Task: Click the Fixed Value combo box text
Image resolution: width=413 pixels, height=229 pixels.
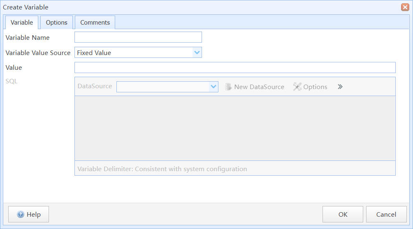Action: click(94, 53)
